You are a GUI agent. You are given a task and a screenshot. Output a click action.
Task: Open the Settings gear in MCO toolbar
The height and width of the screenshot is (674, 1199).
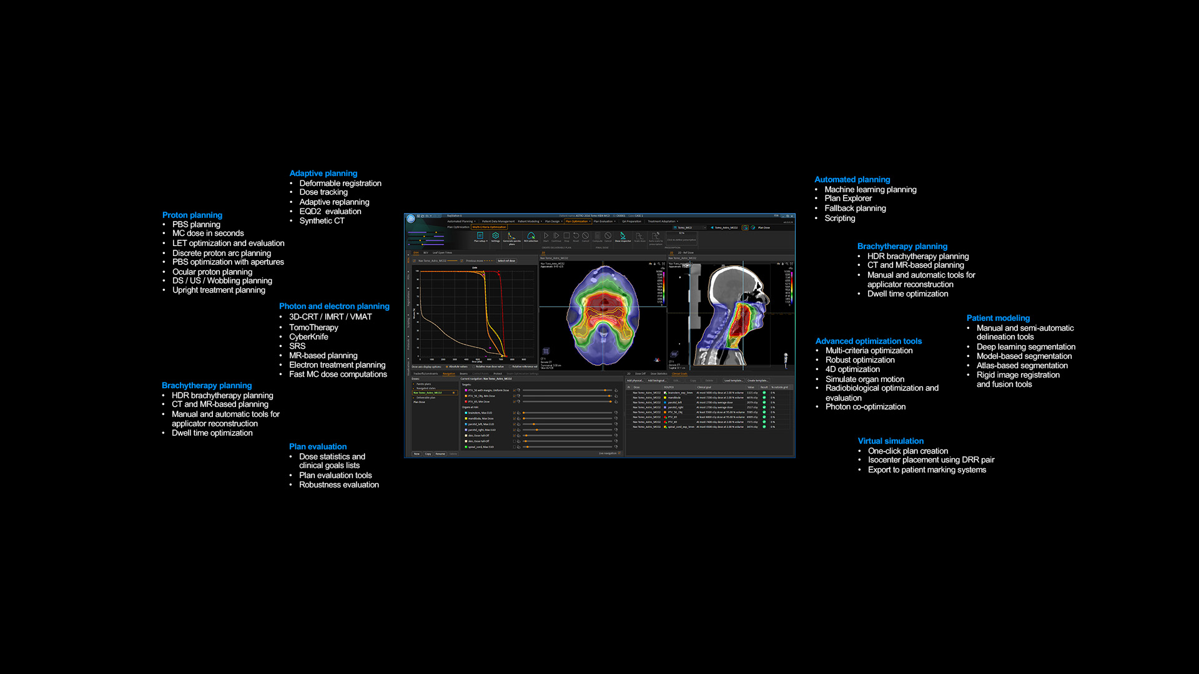pyautogui.click(x=495, y=236)
